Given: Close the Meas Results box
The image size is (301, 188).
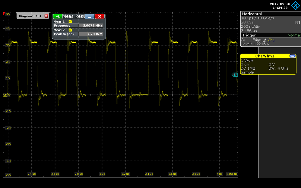Looking at the screenshot, I should pos(100,16).
